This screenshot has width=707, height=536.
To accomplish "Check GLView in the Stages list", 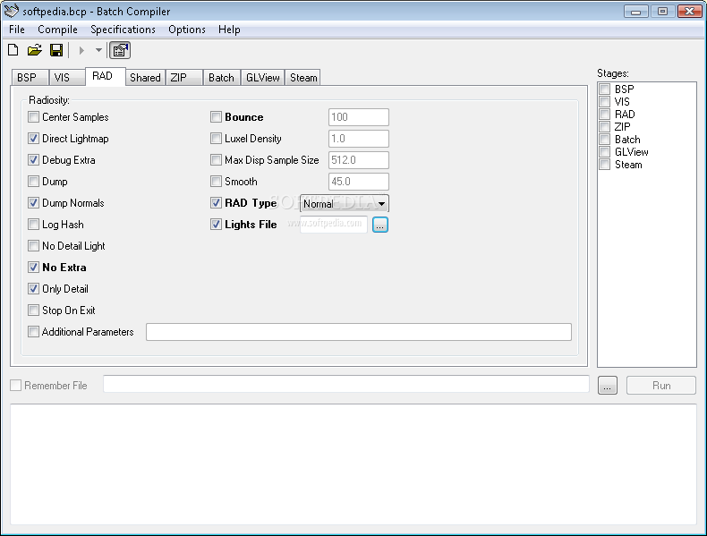I will (x=605, y=152).
